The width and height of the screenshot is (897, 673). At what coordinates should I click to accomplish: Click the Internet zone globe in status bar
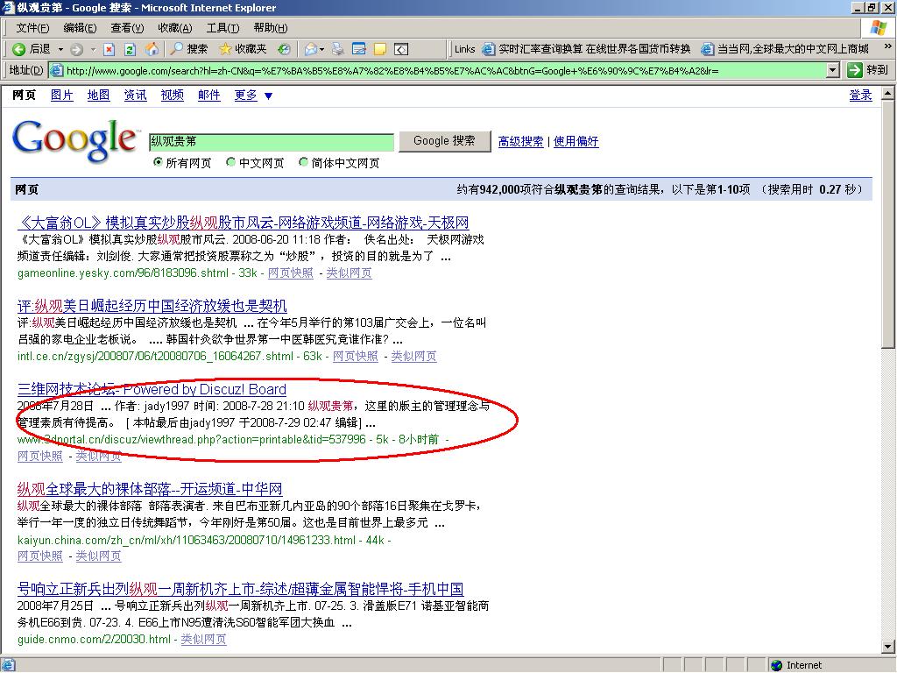[x=776, y=665]
